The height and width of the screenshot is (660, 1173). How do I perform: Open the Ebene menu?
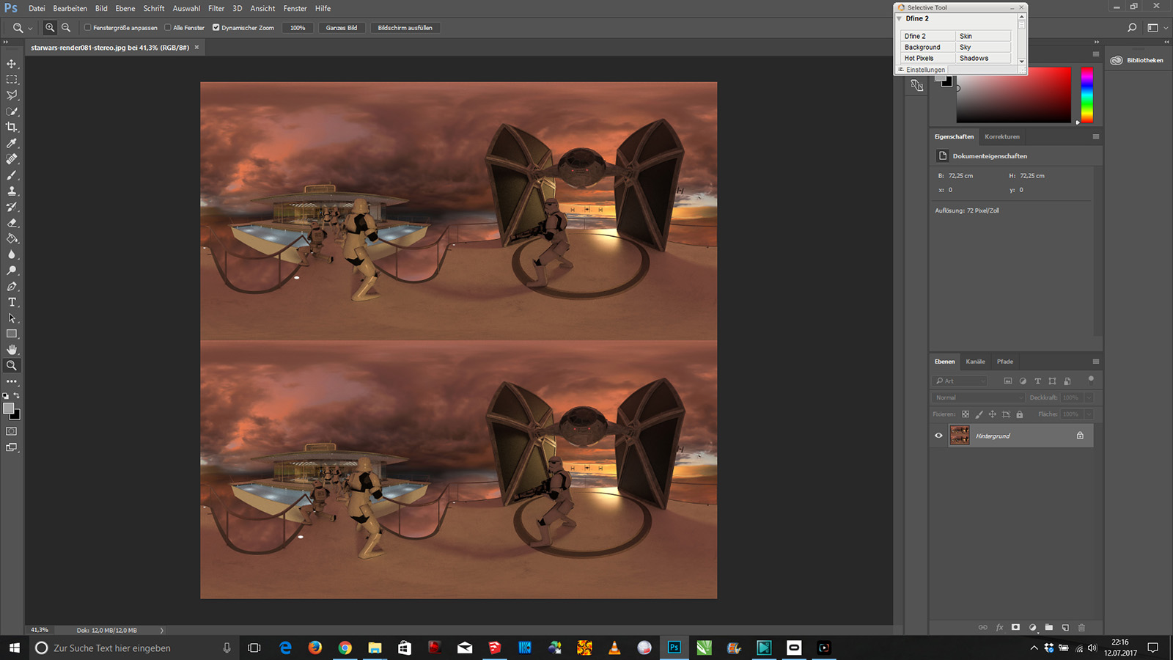pyautogui.click(x=125, y=9)
